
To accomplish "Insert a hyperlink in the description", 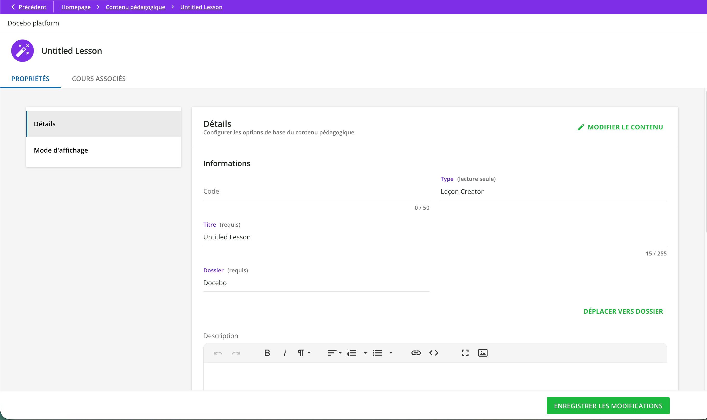I will pos(415,353).
